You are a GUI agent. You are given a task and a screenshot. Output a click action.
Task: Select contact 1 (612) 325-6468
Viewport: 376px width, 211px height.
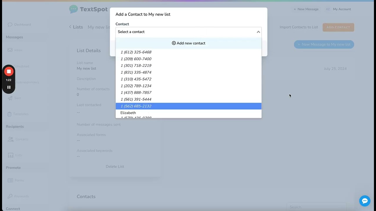coord(189,52)
